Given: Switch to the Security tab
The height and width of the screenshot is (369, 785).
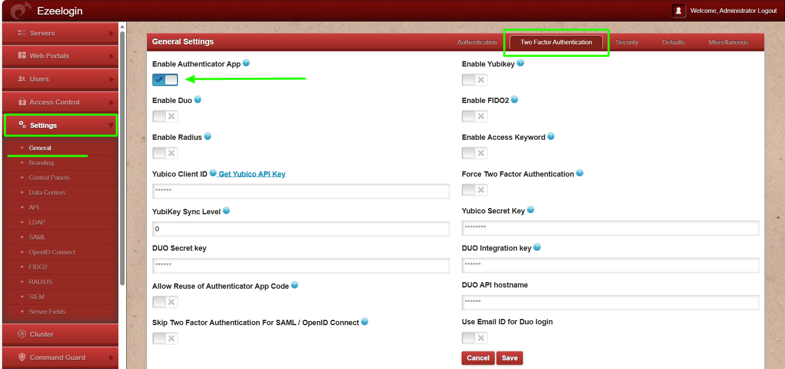Looking at the screenshot, I should [626, 42].
